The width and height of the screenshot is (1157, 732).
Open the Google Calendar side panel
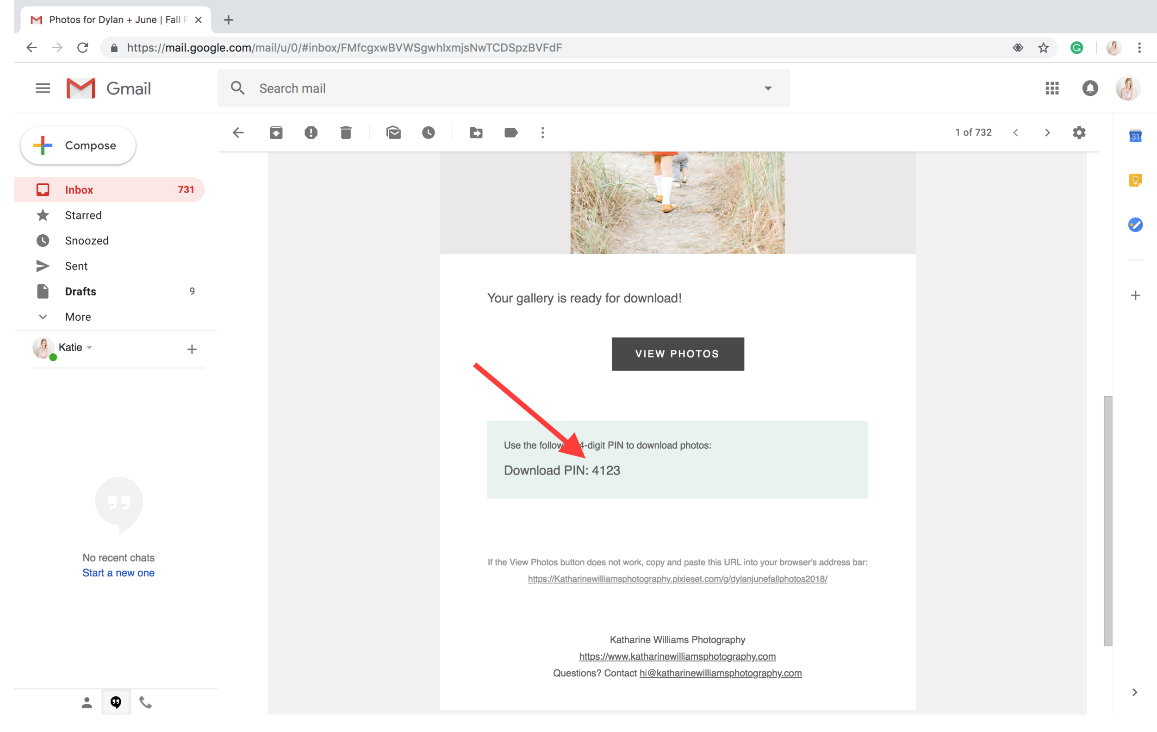(x=1136, y=136)
